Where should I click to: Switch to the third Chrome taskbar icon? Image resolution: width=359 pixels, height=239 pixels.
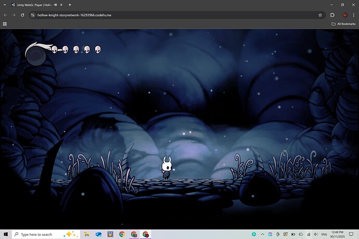[x=145, y=234]
